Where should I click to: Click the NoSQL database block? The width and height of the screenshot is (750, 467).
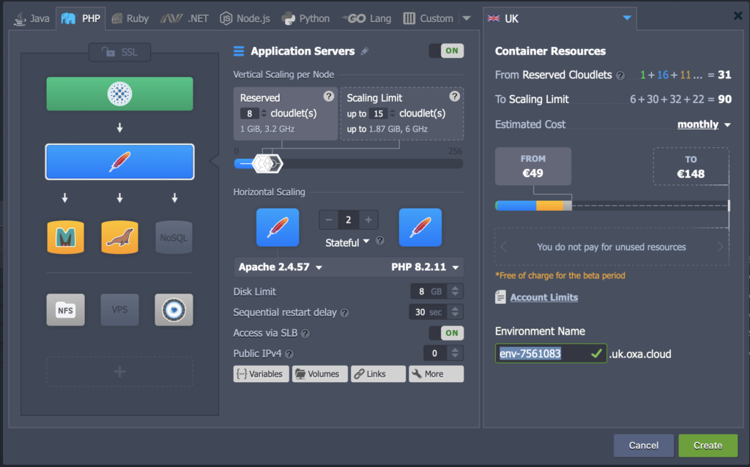[x=174, y=237]
